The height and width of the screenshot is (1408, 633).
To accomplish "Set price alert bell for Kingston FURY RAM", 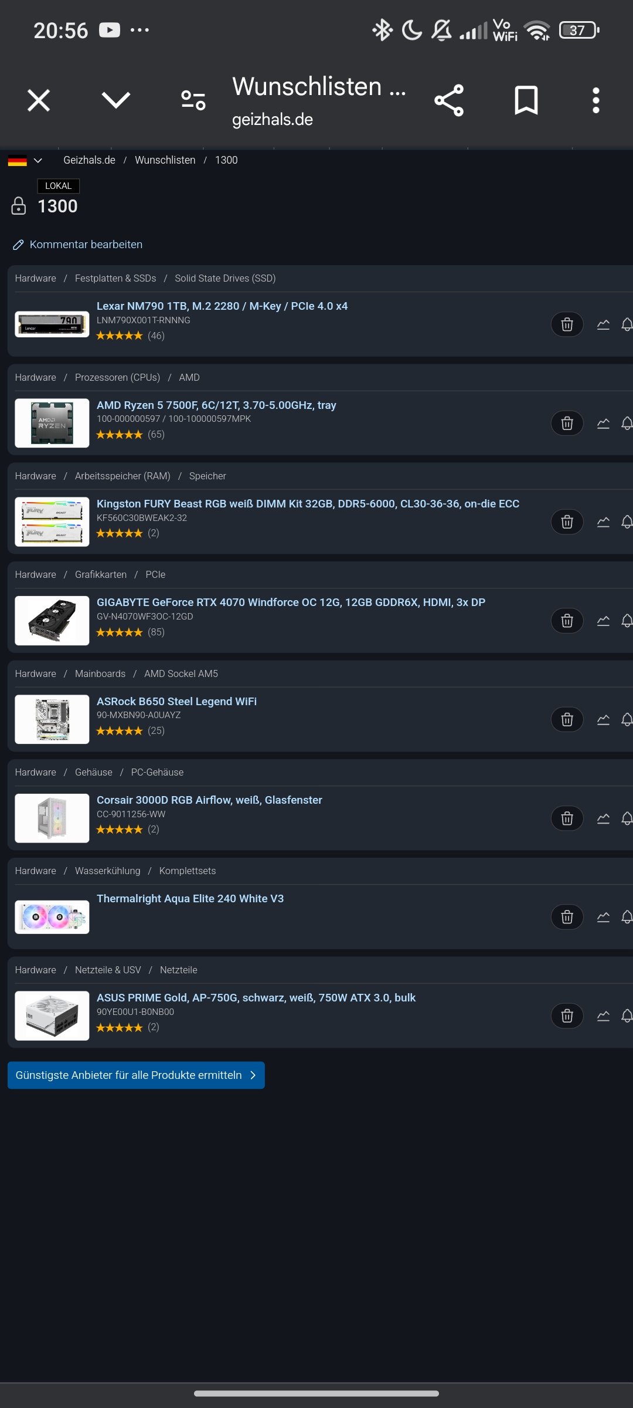I will [627, 522].
